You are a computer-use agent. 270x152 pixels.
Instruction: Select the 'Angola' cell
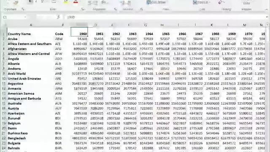(13, 59)
